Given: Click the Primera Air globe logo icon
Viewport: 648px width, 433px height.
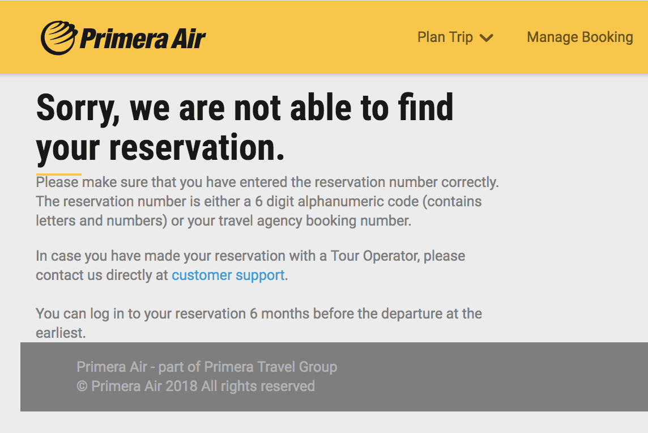Looking at the screenshot, I should pyautogui.click(x=59, y=37).
